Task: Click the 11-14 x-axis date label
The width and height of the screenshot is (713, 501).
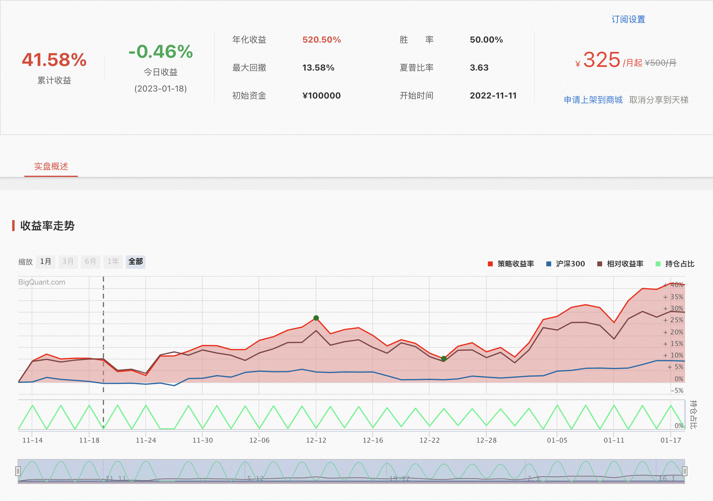Action: 32,440
